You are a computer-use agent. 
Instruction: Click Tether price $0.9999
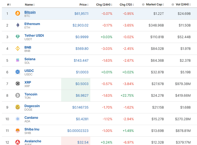[x=82, y=37]
